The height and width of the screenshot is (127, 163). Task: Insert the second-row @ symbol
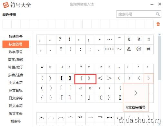139,49
